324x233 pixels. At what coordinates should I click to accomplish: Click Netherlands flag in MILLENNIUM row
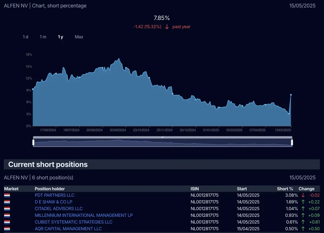click(7, 215)
